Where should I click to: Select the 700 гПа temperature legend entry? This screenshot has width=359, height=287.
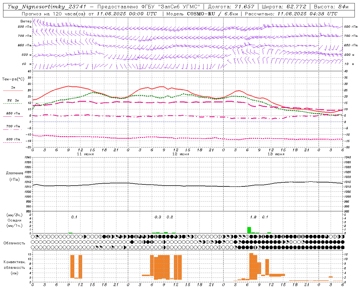(x=13, y=126)
